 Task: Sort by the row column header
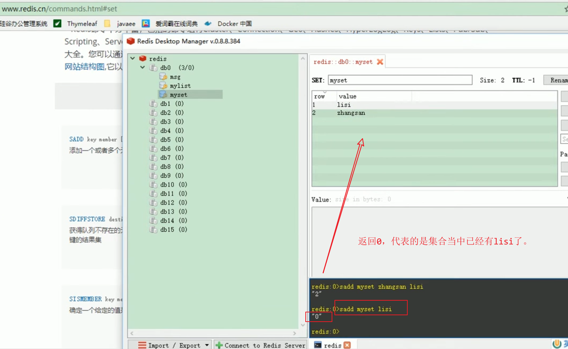[x=324, y=96]
